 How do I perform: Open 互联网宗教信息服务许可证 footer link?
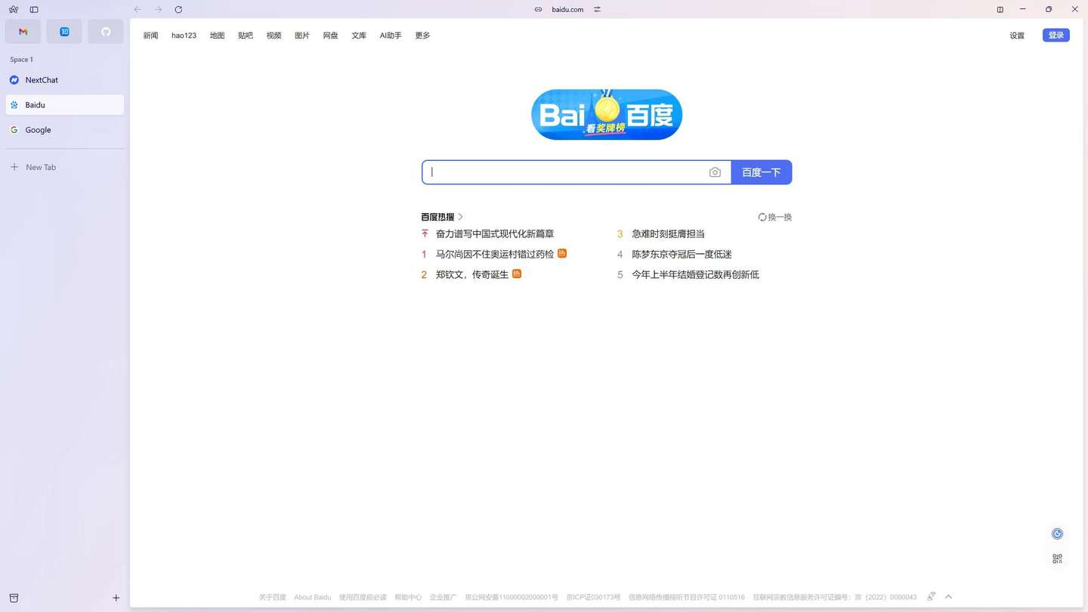click(835, 598)
